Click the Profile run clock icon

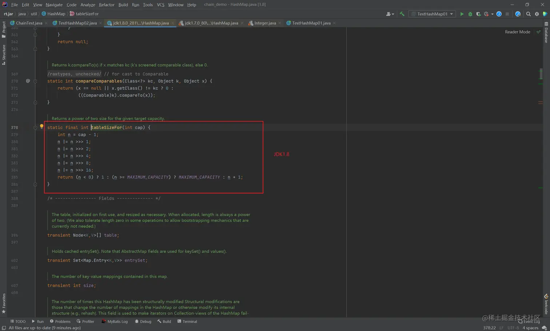coord(486,14)
